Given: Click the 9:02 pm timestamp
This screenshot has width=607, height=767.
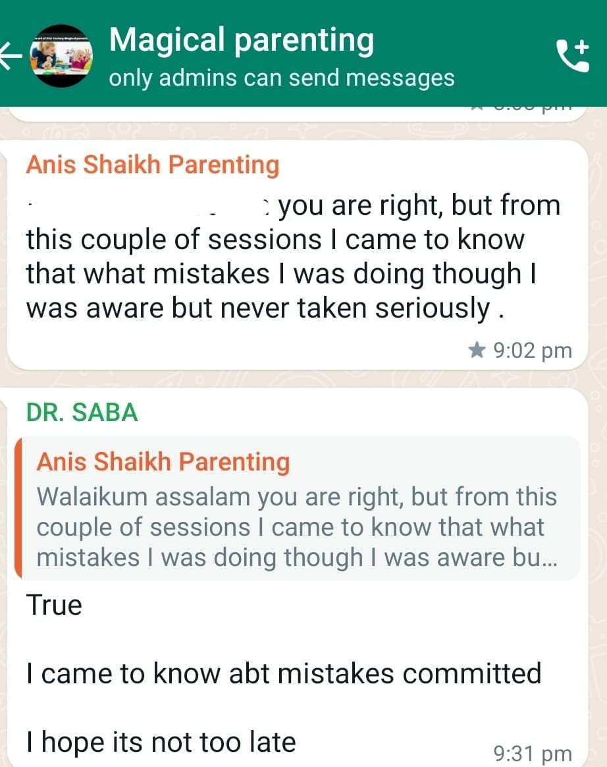Looking at the screenshot, I should click(x=533, y=351).
